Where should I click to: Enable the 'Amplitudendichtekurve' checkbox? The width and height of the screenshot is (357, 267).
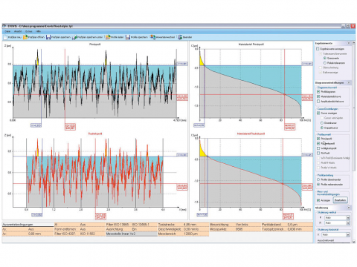318,102
